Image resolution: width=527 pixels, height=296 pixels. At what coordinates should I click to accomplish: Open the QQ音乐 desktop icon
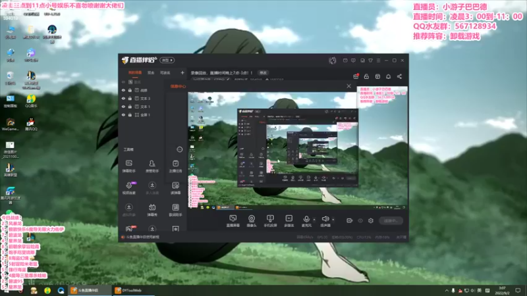31,101
